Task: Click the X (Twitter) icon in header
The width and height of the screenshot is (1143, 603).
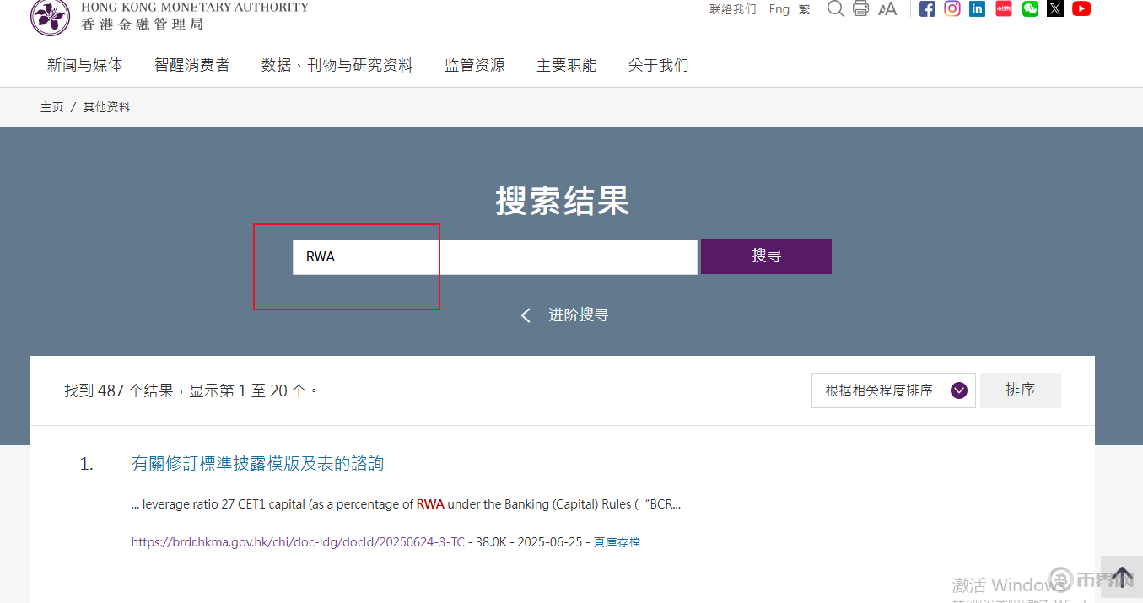Action: 1055,9
